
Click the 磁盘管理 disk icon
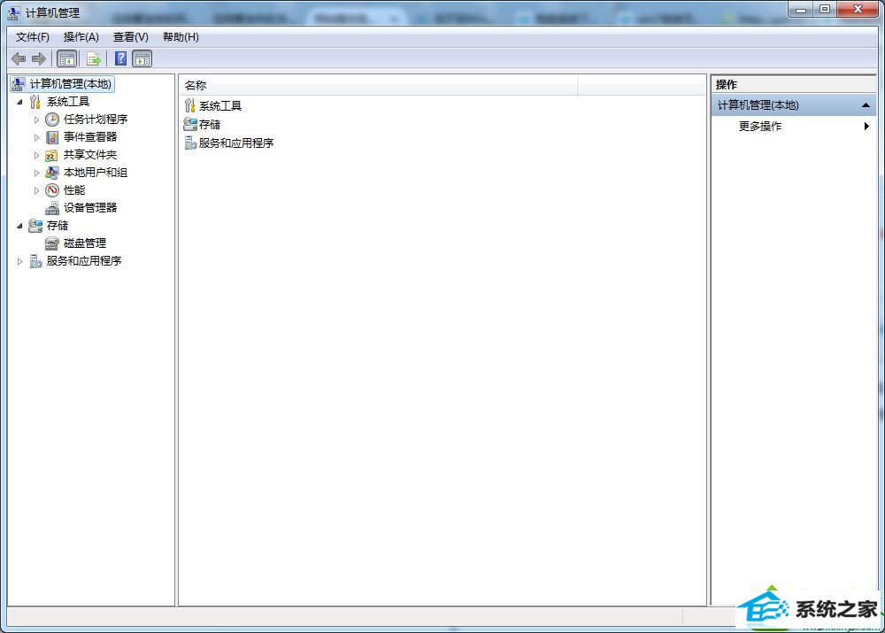pyautogui.click(x=52, y=243)
